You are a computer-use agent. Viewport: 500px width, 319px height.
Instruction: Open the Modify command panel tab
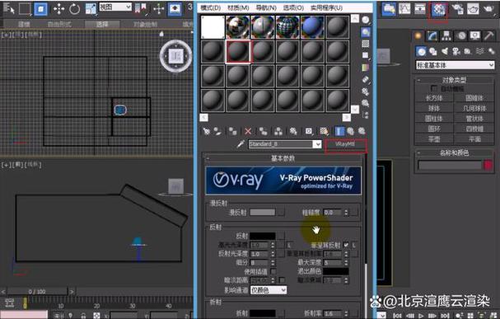click(432, 36)
